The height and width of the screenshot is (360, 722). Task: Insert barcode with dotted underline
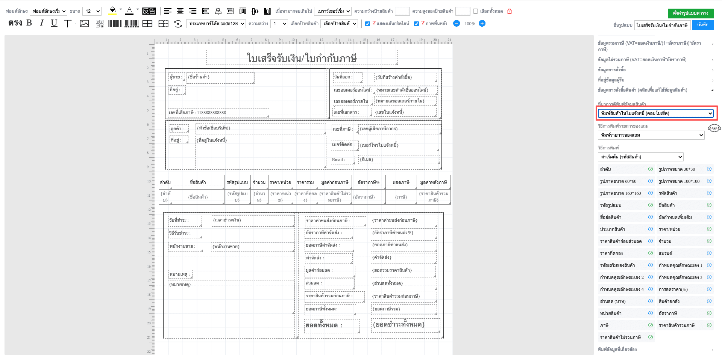[132, 24]
